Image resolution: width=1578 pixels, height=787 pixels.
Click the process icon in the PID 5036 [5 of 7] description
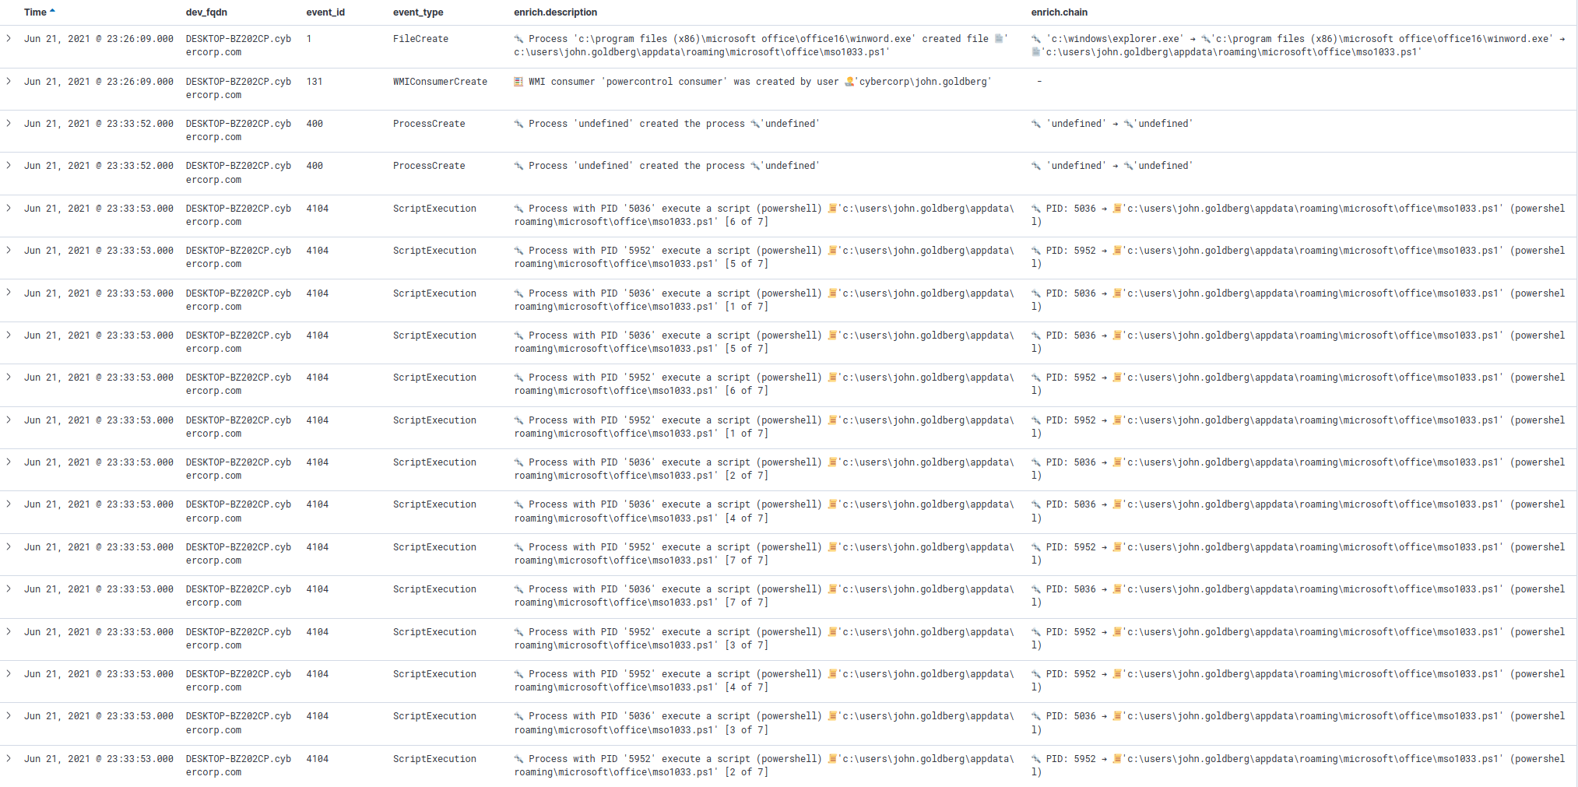[x=518, y=336]
